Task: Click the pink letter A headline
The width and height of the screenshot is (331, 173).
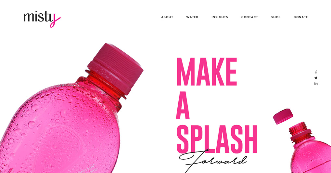Action: click(183, 105)
